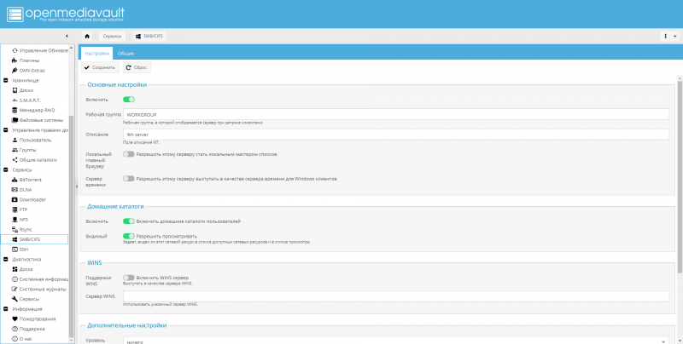Click the Сервер WINS input field
This screenshot has width=683, height=344.
coord(396,296)
